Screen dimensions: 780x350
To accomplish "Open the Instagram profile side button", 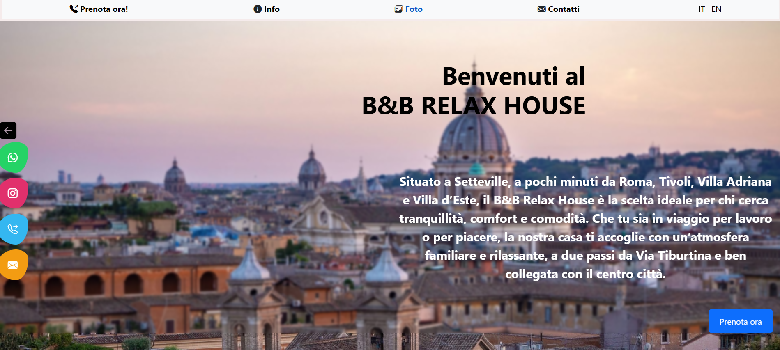I will [x=14, y=193].
